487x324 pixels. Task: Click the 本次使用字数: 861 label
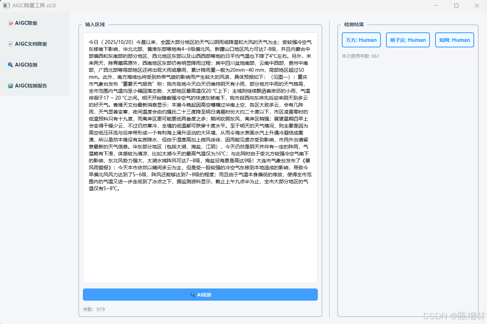[x=361, y=56]
